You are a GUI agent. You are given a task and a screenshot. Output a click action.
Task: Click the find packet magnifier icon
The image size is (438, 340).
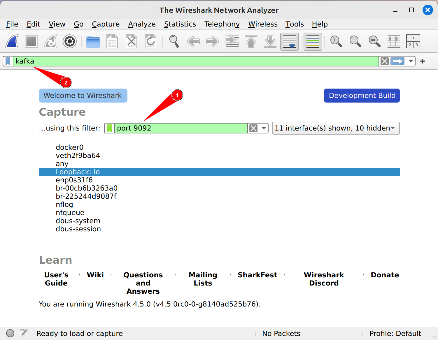coord(174,41)
